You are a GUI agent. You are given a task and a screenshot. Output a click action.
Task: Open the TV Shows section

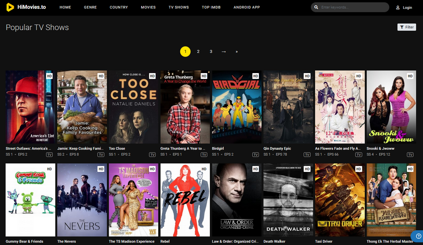(x=179, y=7)
